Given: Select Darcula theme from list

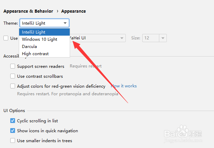Looking at the screenshot, I should tap(44, 47).
